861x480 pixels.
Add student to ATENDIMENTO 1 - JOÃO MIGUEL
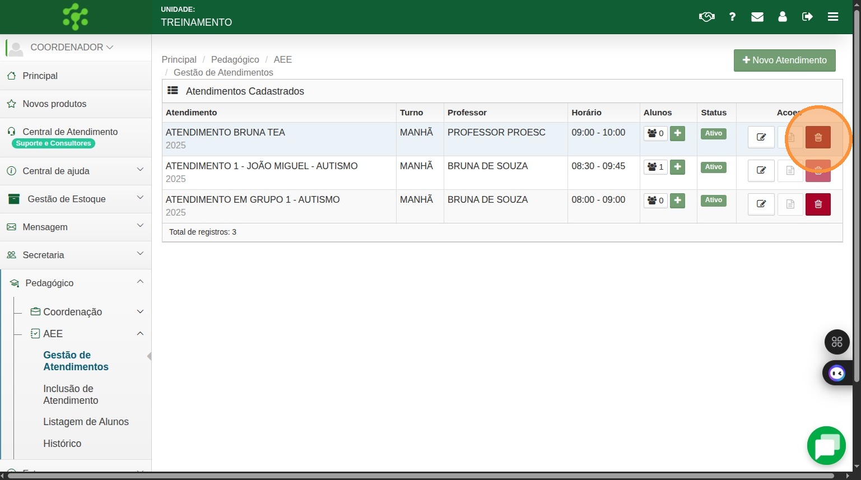(x=677, y=167)
